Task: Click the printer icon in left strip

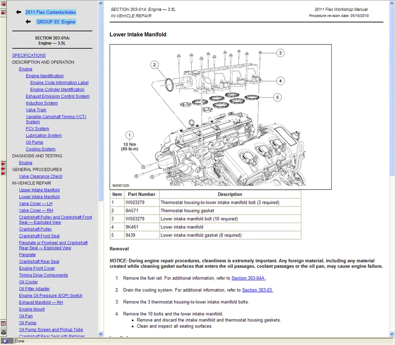Action: (3, 332)
